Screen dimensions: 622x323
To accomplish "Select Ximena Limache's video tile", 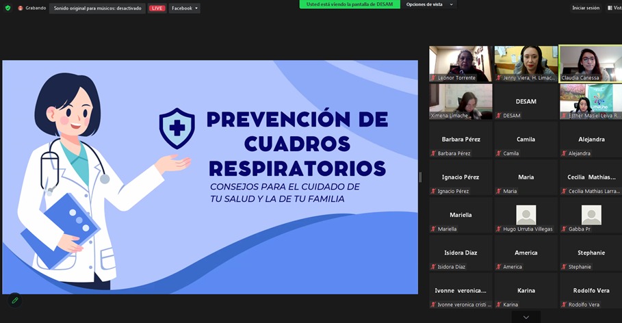I will tap(460, 100).
